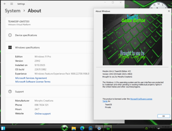Maximize the Settings window
The width and height of the screenshot is (172, 131).
point(113,2)
